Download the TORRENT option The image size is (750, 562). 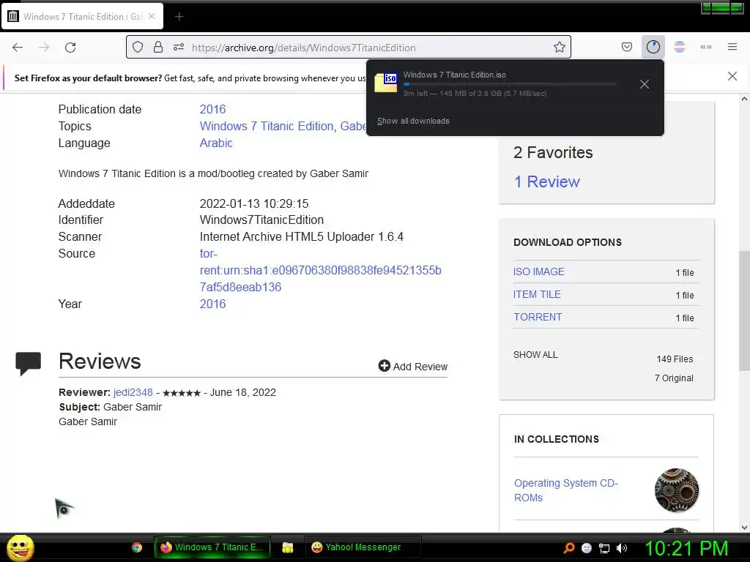pyautogui.click(x=538, y=317)
